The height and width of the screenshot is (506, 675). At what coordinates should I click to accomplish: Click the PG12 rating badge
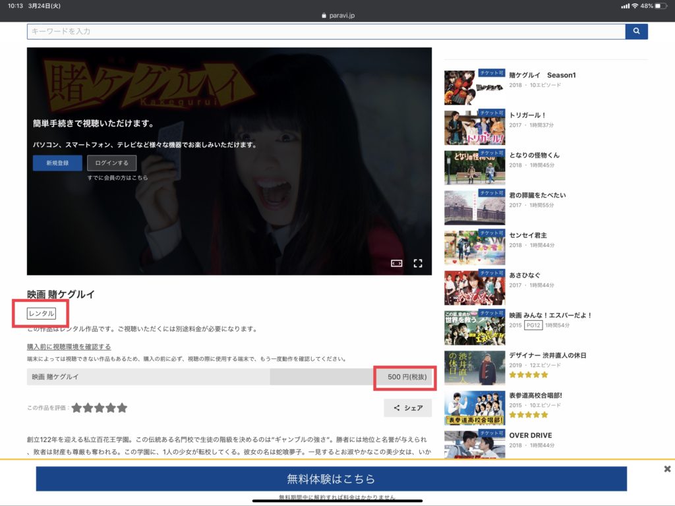click(x=533, y=325)
